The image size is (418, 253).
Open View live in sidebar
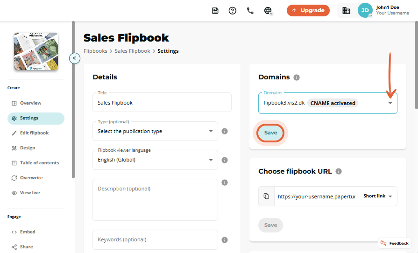coord(35,192)
